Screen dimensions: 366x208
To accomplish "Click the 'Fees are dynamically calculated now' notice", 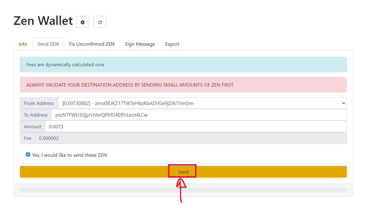I will (x=183, y=64).
